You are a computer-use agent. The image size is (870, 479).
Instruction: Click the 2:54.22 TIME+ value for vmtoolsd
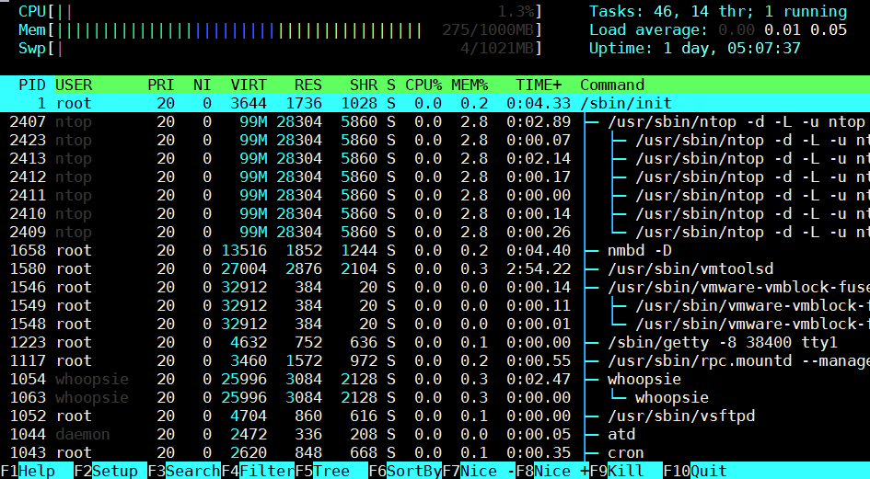pos(539,268)
